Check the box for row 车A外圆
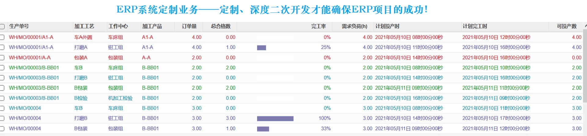Image resolution: width=587 pixels, height=136 pixels. click(x=2, y=37)
